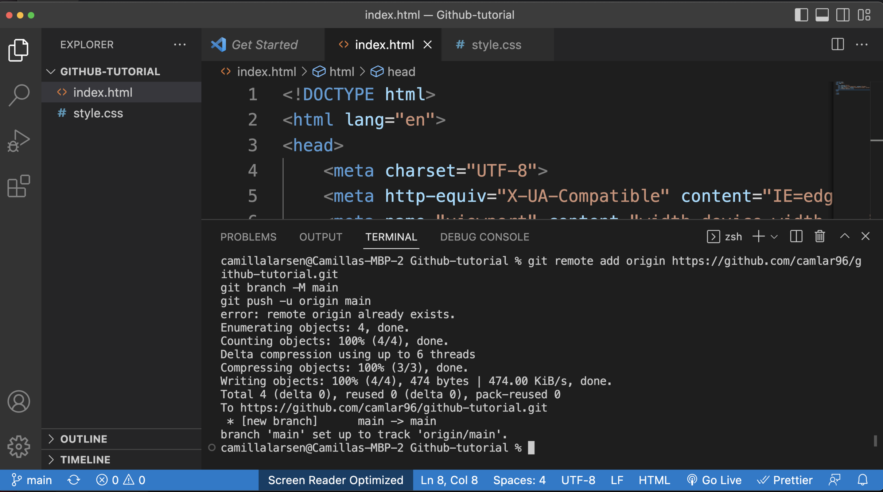Toggle the primary side bar visibility
Viewport: 883px width, 492px height.
[801, 15]
